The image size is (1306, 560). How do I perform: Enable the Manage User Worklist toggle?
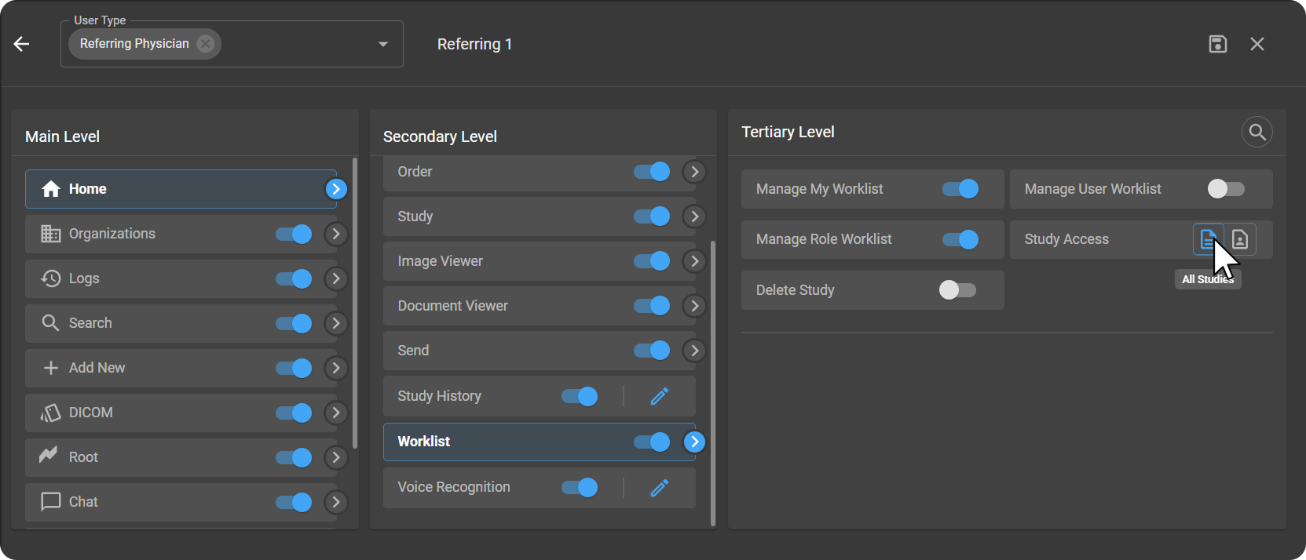1225,189
